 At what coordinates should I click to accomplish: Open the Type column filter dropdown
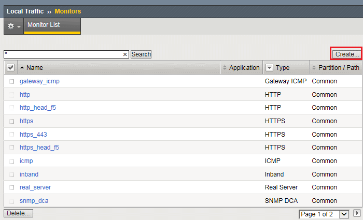269,68
